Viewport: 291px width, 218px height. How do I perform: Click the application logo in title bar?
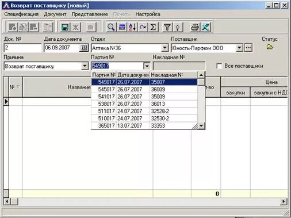6,5
